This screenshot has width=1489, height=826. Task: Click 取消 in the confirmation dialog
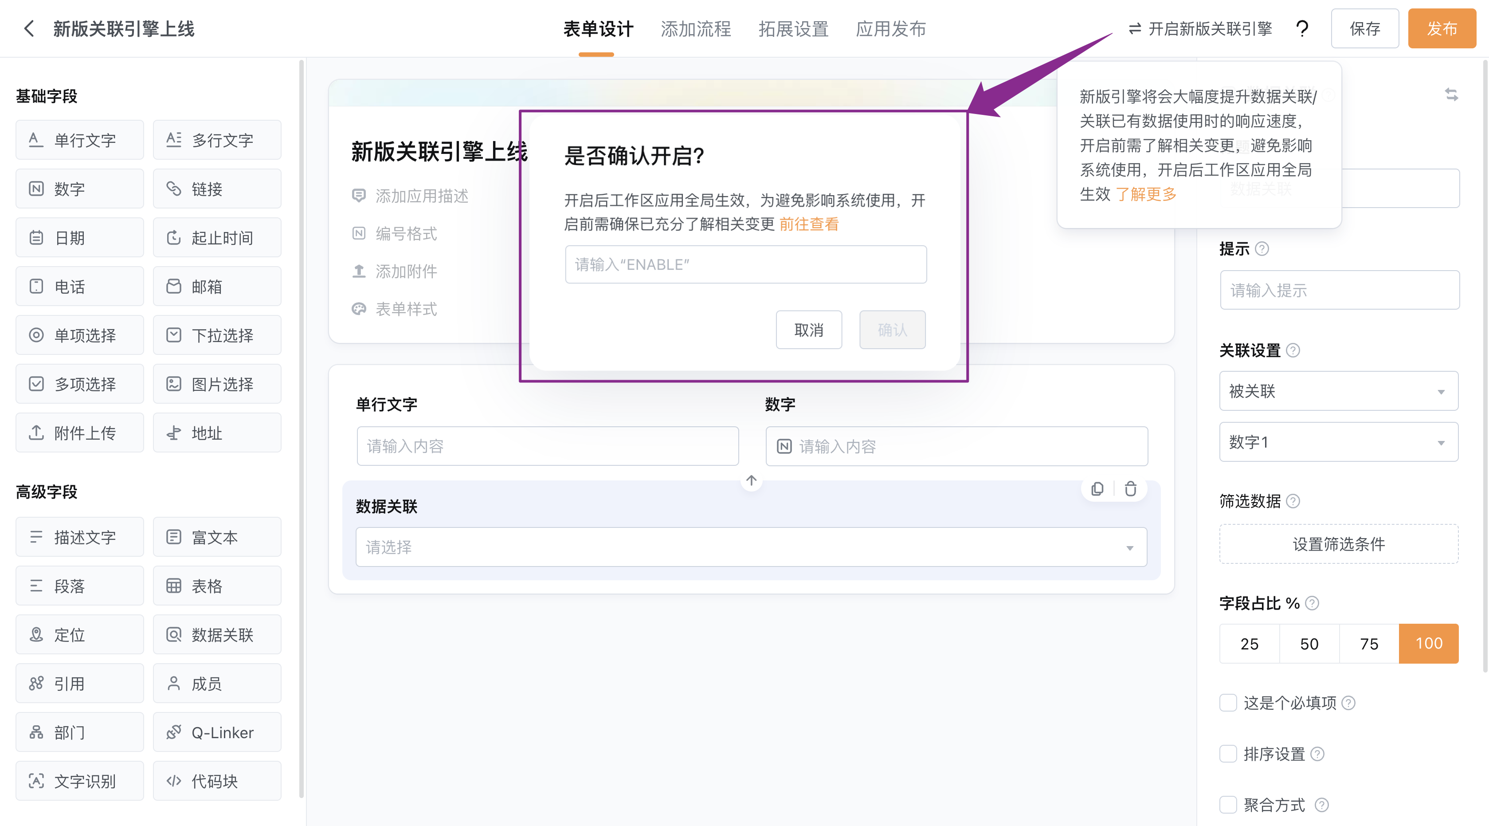coord(809,330)
